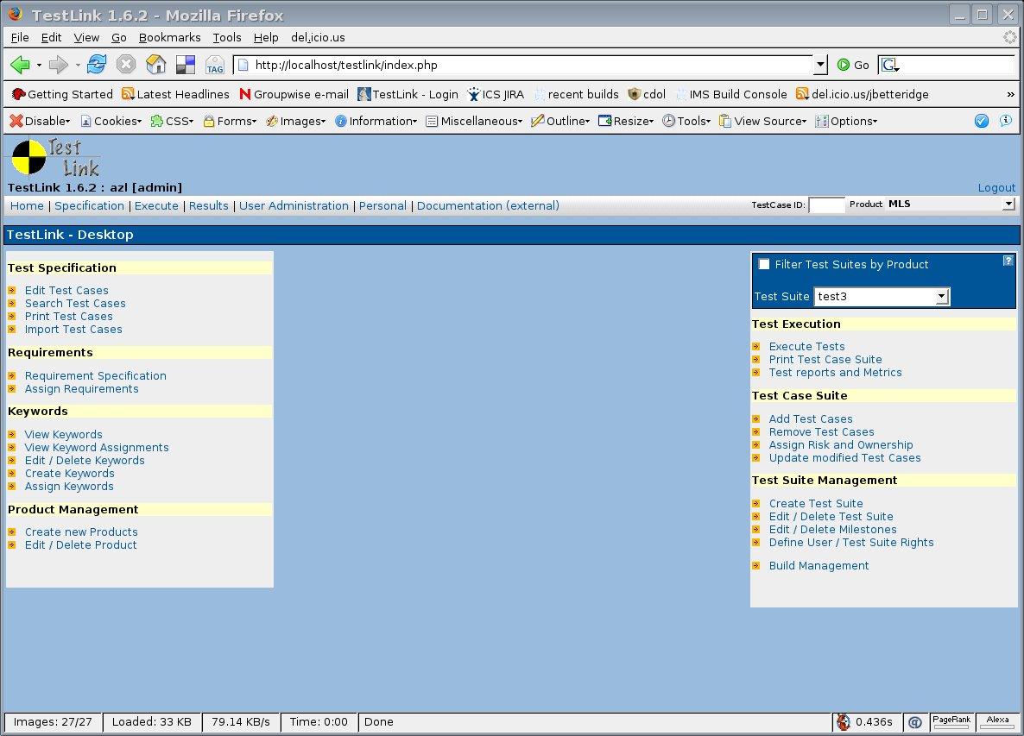Open the Help menu
This screenshot has width=1024, height=736.
tap(266, 37)
